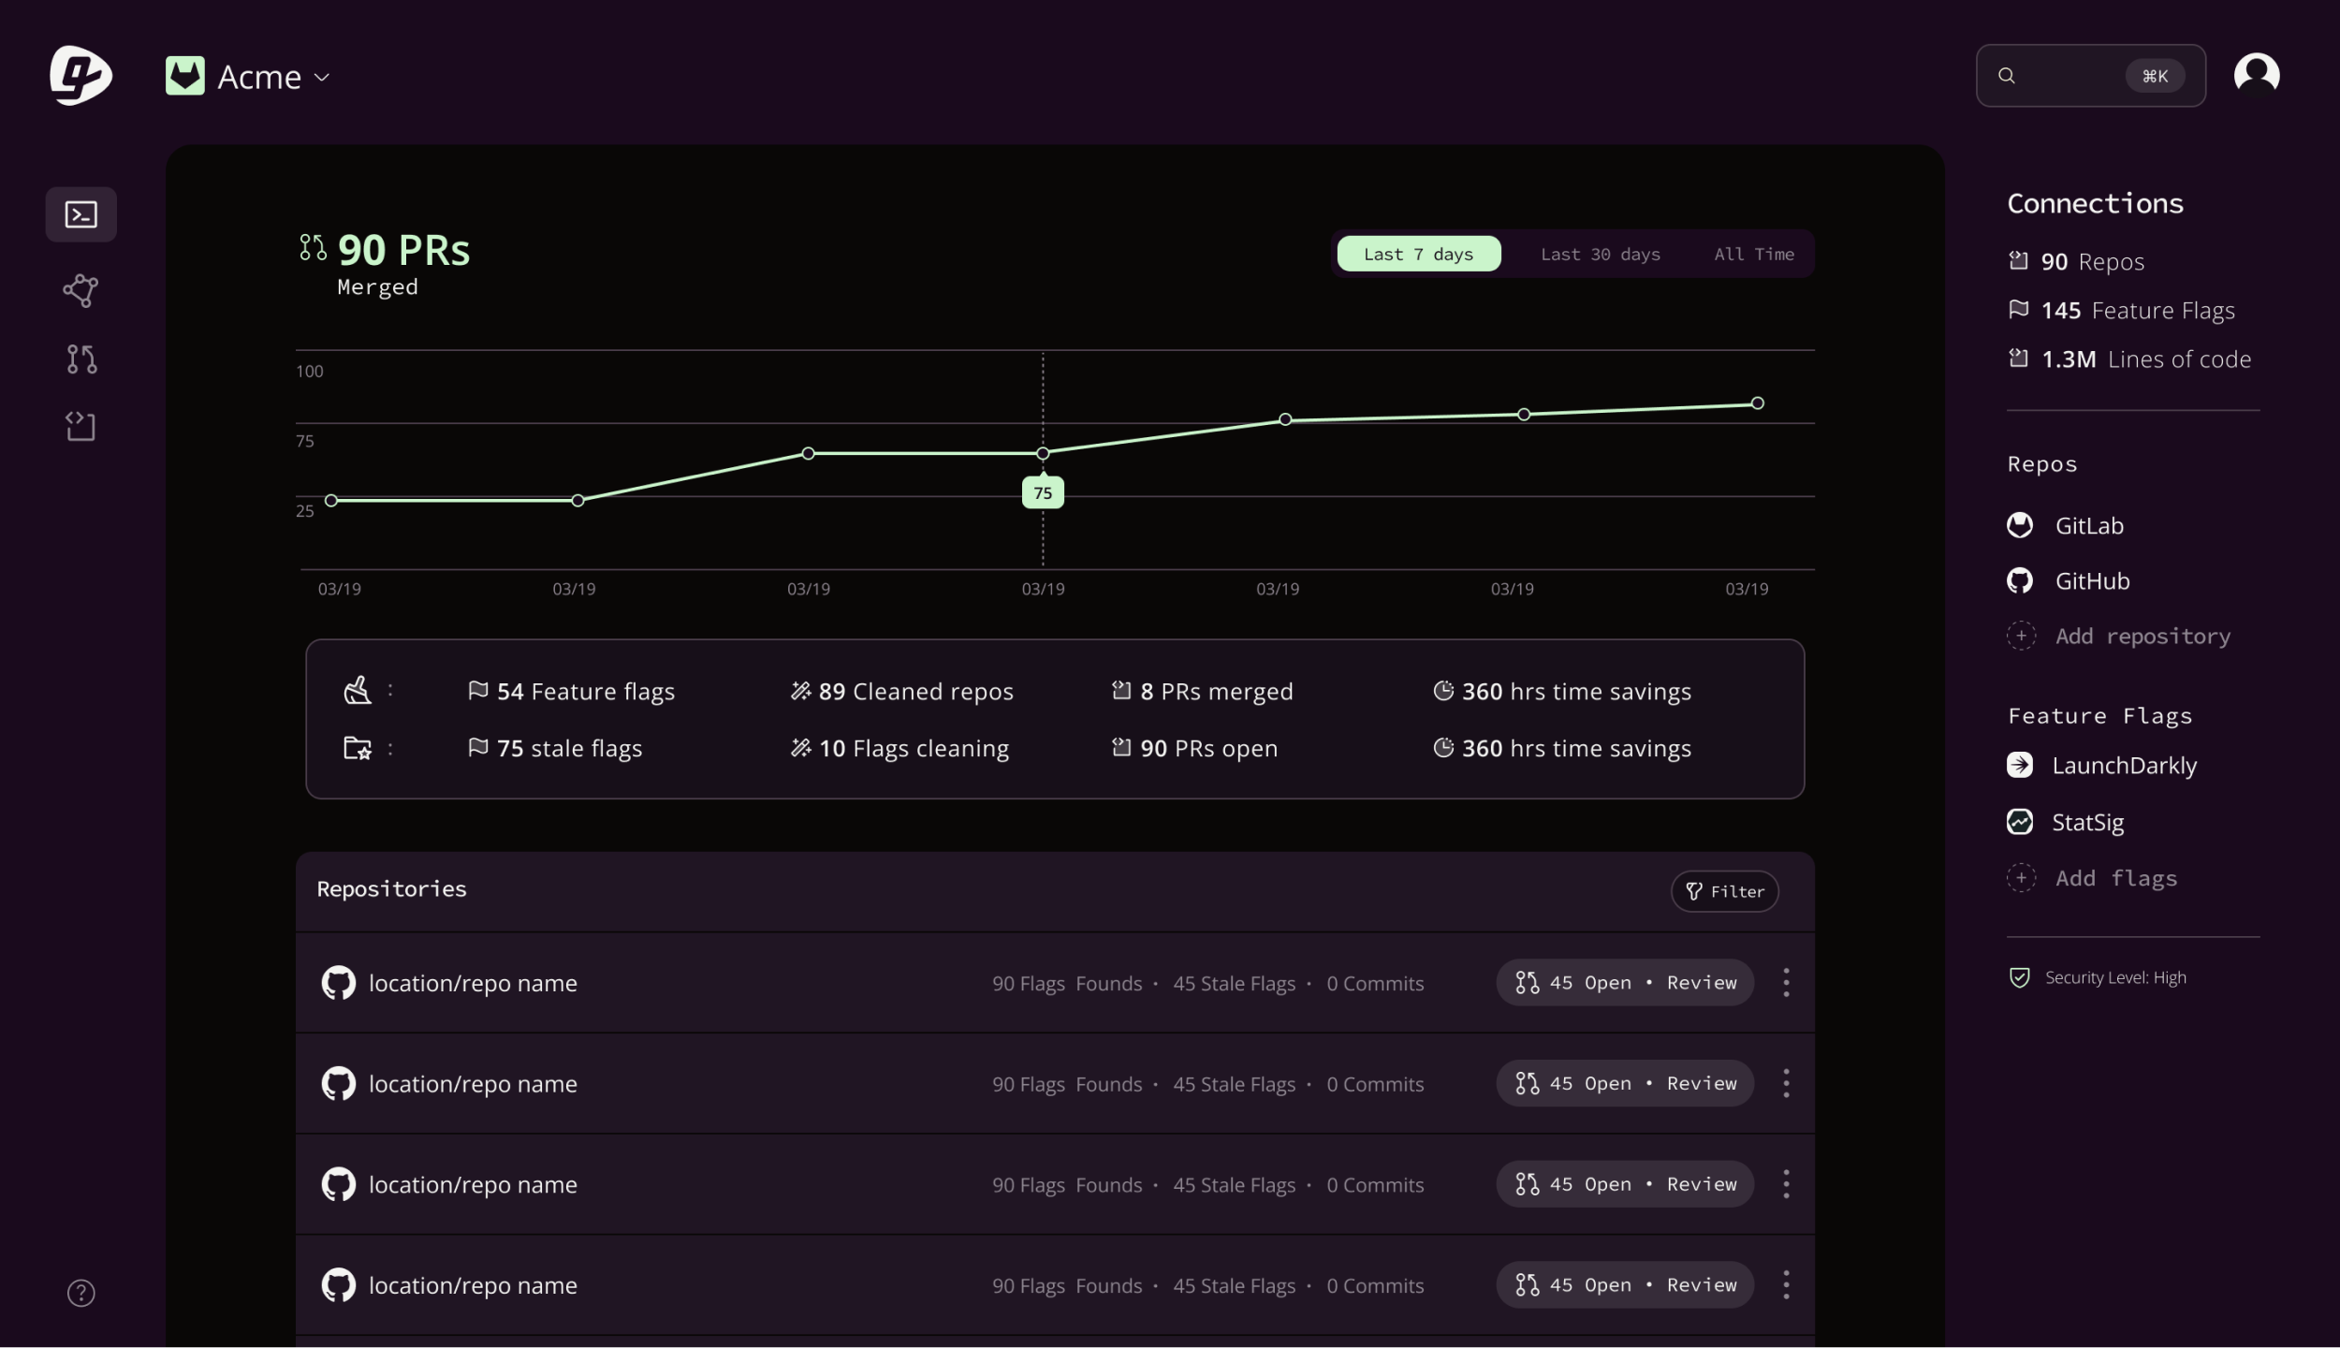2340x1348 pixels.
Task: Click '90 Repos' in Connections
Action: [2092, 261]
